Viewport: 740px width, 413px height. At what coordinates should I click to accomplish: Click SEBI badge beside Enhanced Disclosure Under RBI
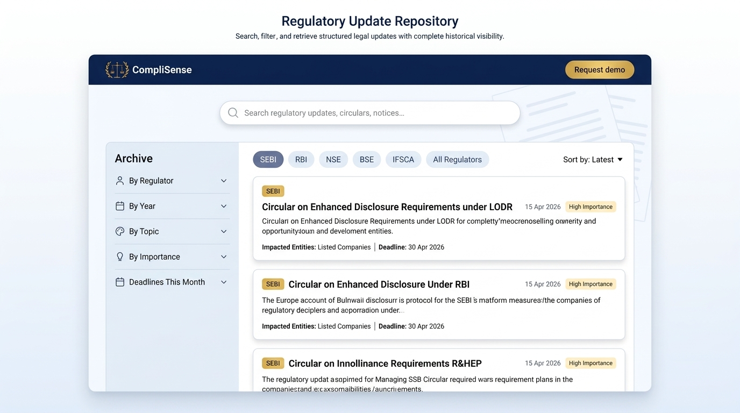273,284
